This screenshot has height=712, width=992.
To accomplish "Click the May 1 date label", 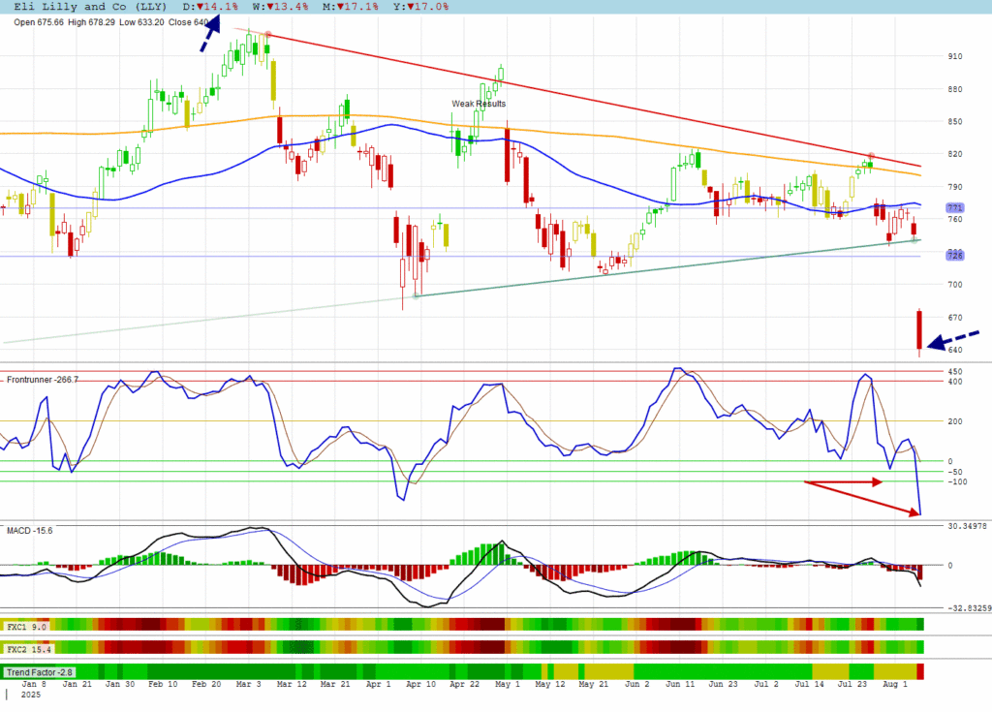I will click(x=508, y=684).
